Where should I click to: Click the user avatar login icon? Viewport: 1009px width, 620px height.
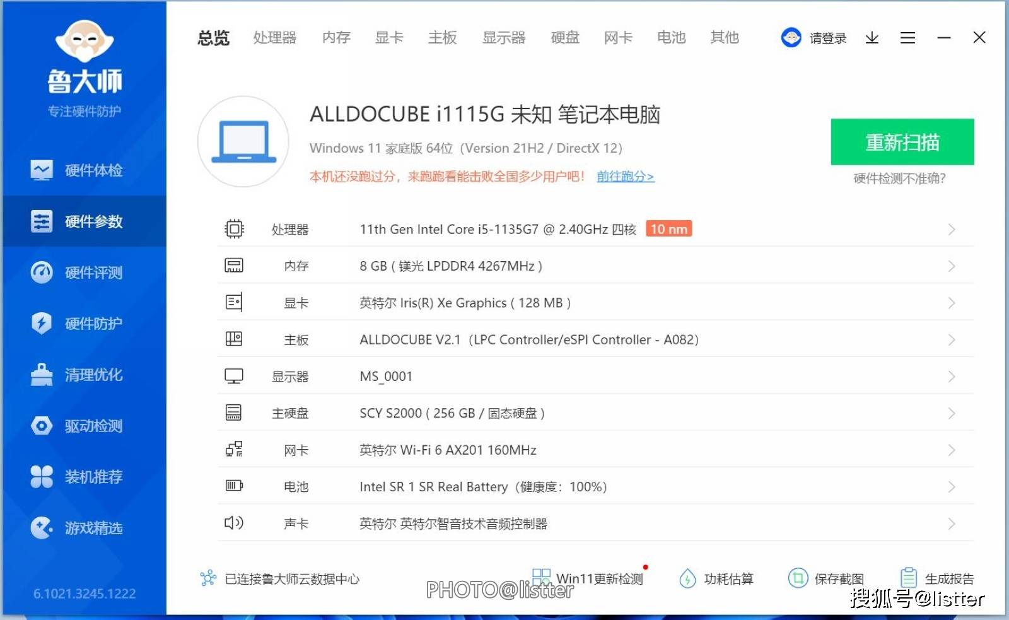[791, 38]
